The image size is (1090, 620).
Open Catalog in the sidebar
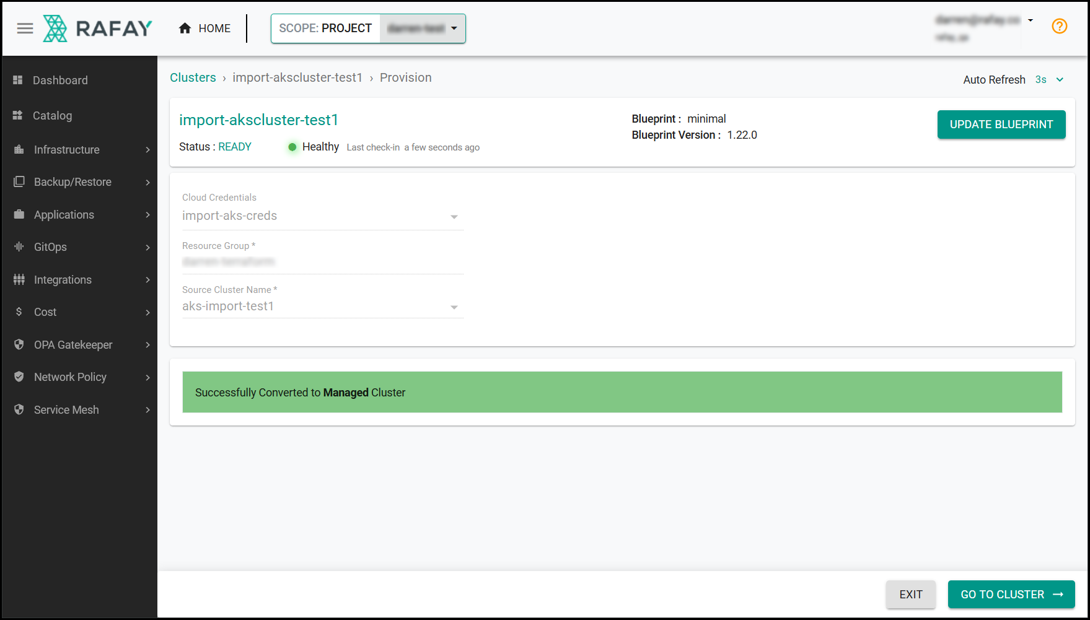click(52, 115)
